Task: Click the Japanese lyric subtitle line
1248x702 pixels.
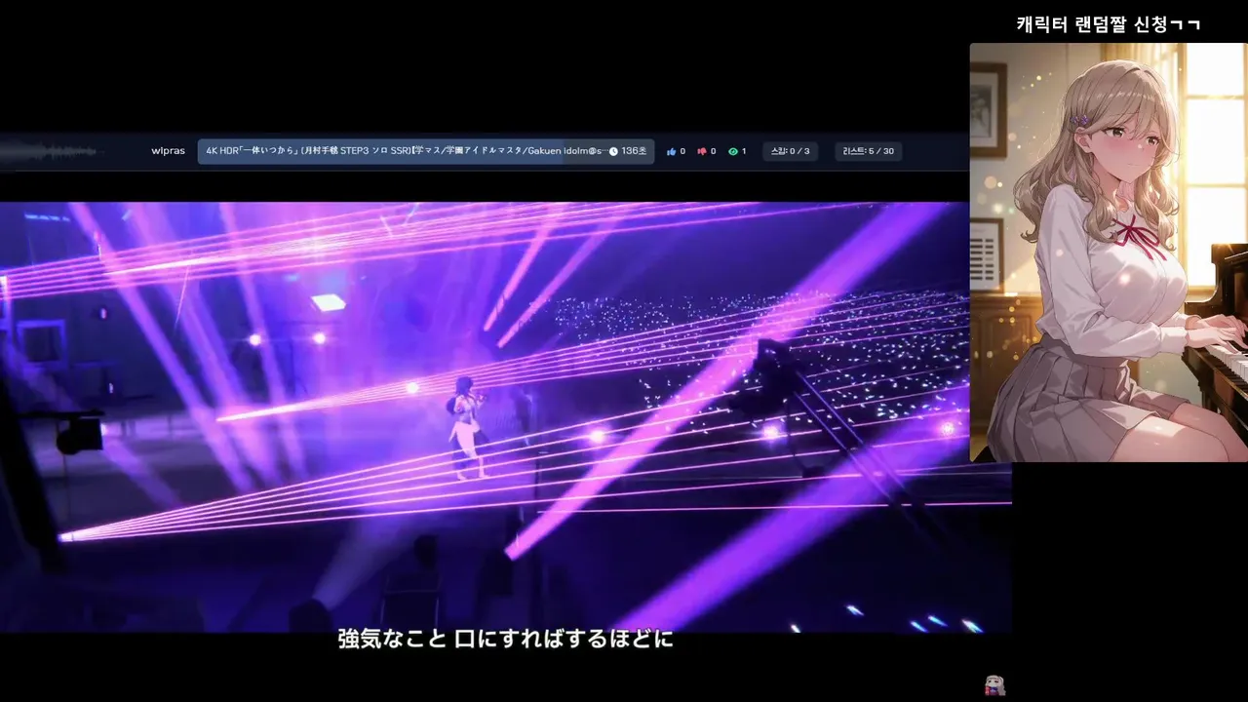Action: tap(506, 640)
